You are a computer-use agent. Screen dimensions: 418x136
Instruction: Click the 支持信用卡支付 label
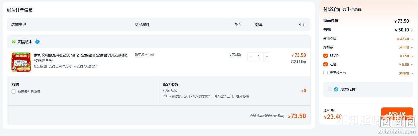(60, 66)
